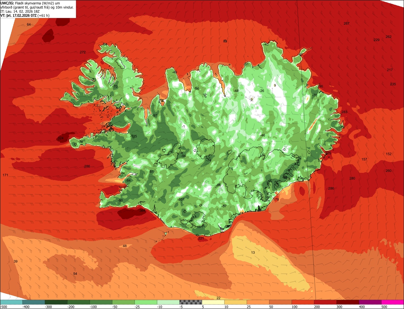
Task: Click the flux value 48 in the southwest sea
Action: click(x=125, y=246)
